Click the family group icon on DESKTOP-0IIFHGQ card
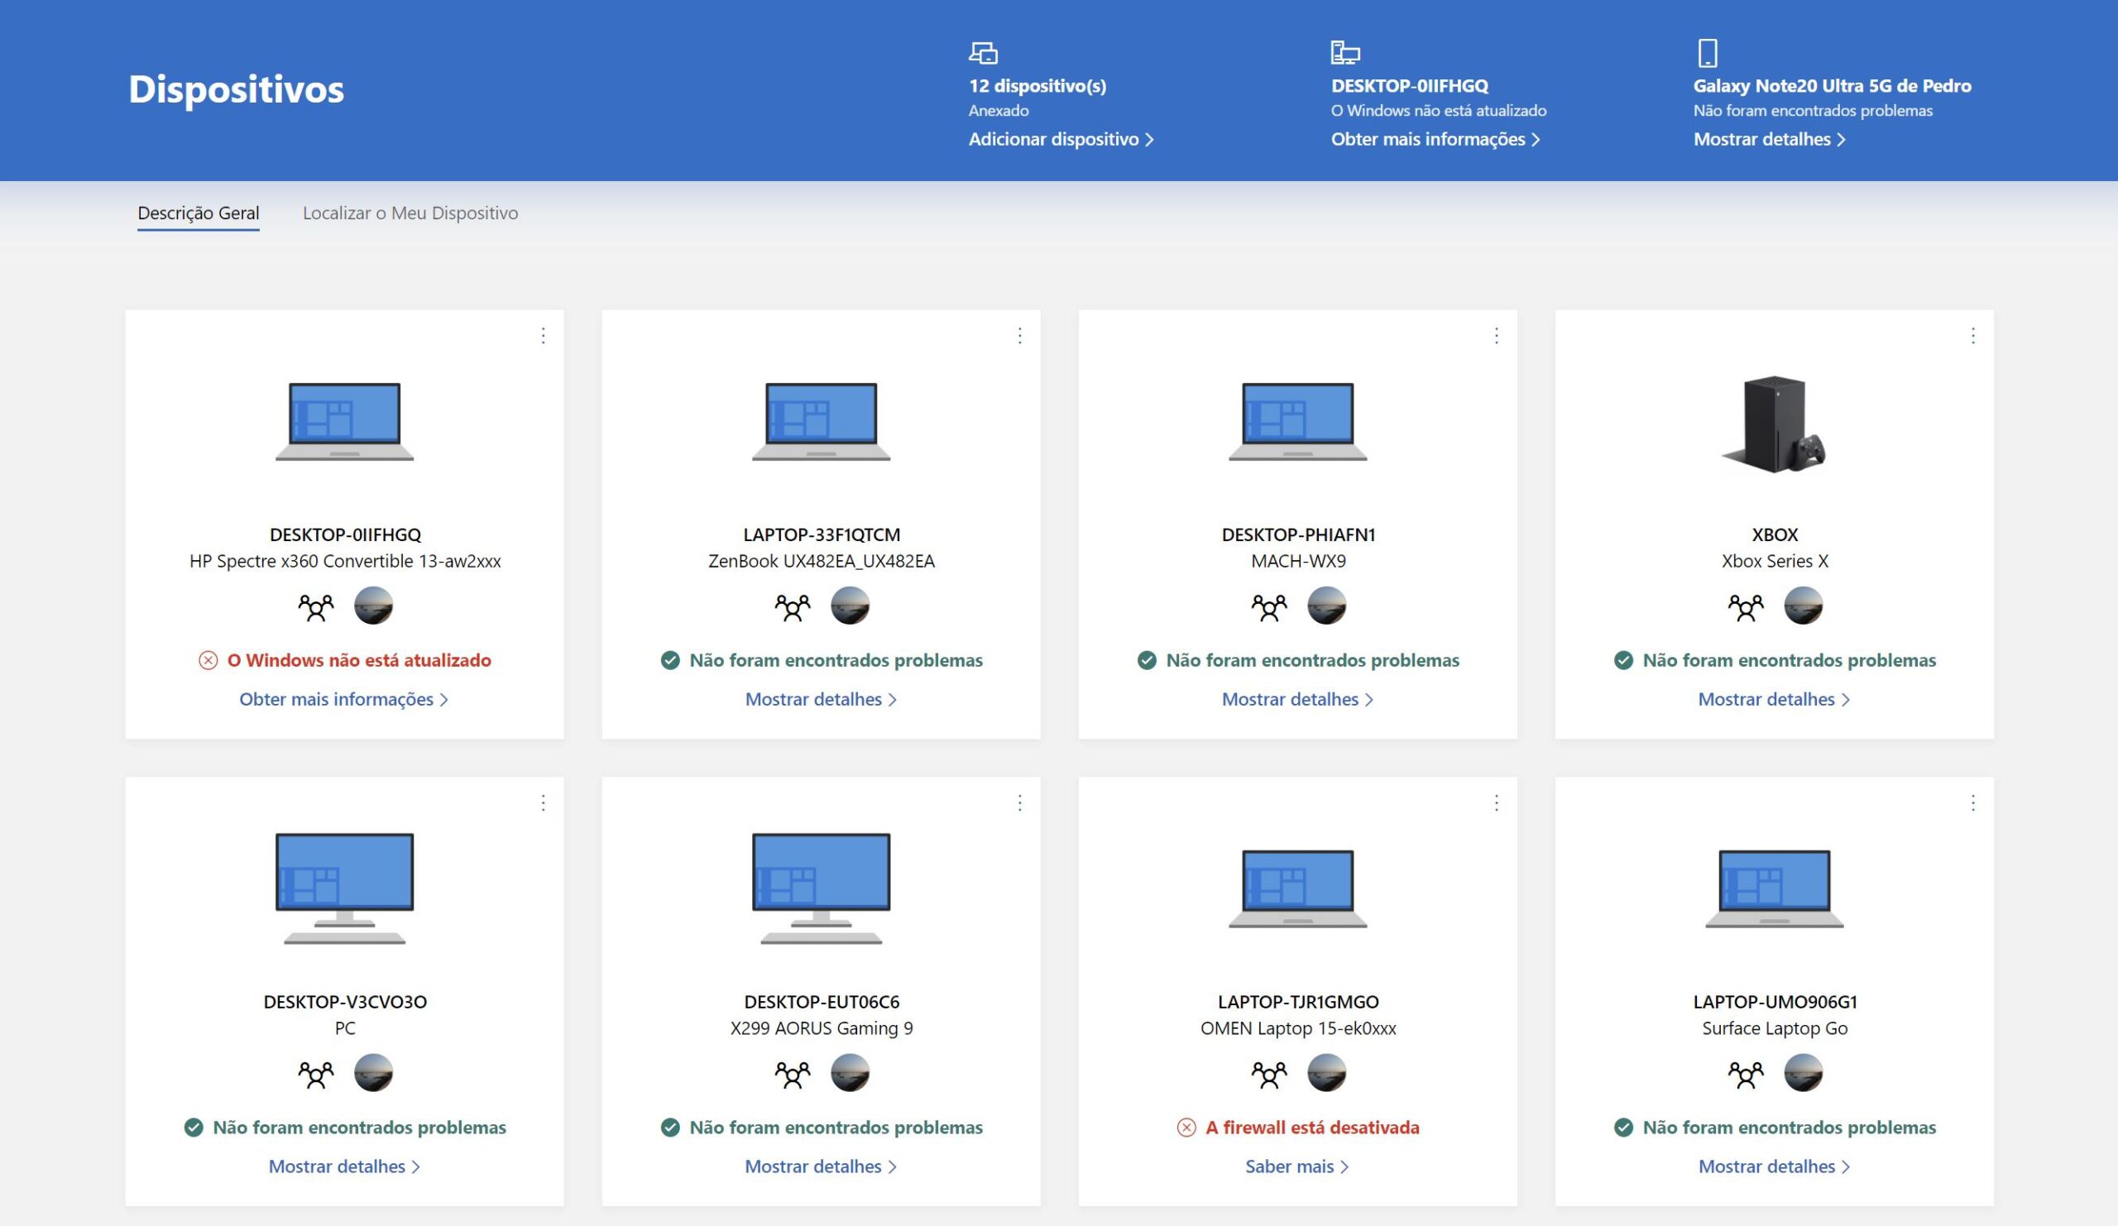Screen dimensions: 2118x1226 316,606
